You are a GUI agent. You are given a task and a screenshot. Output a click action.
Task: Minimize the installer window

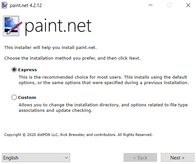pyautogui.click(x=151, y=5)
